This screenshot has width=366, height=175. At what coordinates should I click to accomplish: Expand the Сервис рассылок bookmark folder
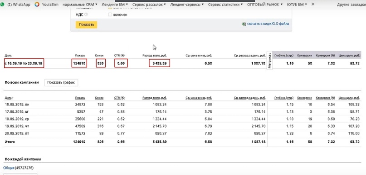click(x=149, y=4)
